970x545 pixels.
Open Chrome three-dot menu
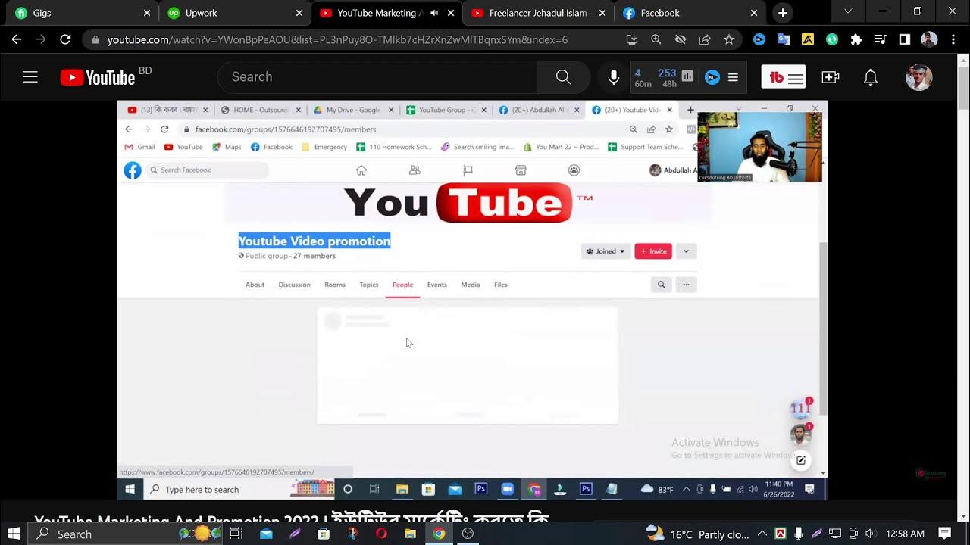point(953,39)
